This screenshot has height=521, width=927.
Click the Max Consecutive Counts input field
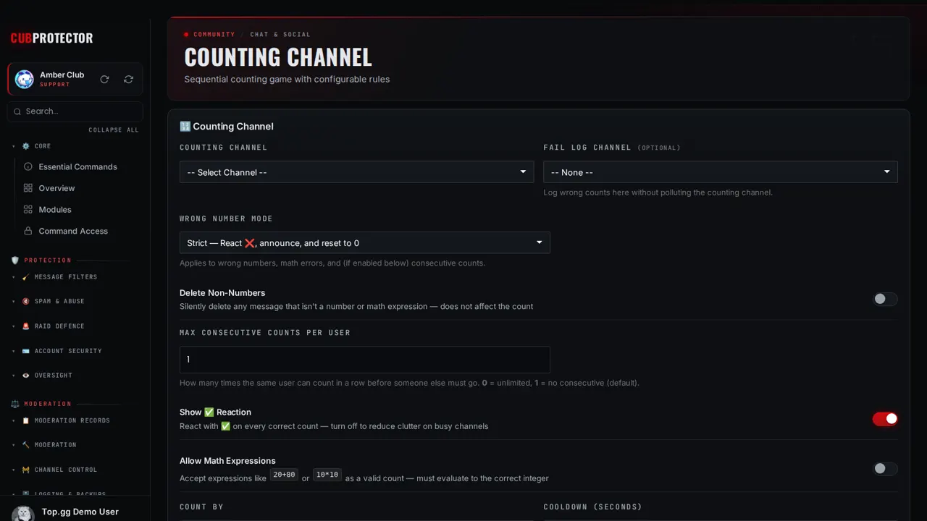[x=365, y=360]
